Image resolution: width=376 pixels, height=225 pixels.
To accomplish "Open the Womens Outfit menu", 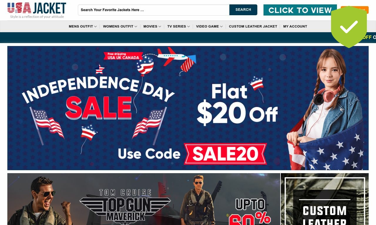I will click(x=118, y=26).
